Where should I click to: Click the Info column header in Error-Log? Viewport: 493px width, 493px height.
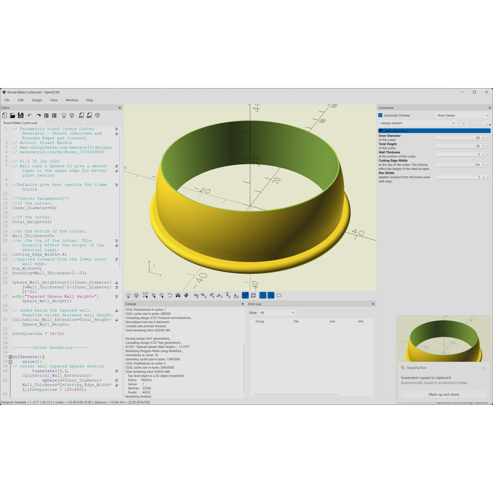pyautogui.click(x=361, y=321)
